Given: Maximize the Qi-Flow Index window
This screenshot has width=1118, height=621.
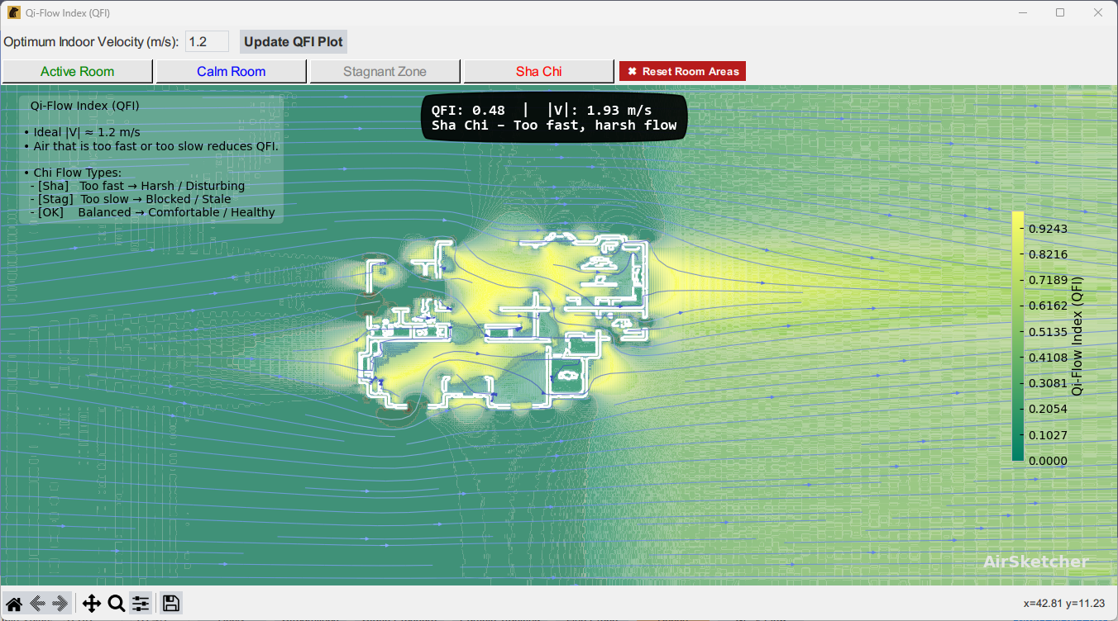Looking at the screenshot, I should coord(1060,13).
